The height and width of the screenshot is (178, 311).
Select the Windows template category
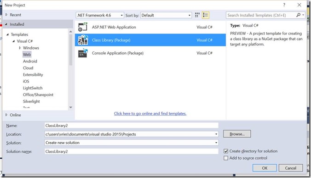tap(31, 48)
